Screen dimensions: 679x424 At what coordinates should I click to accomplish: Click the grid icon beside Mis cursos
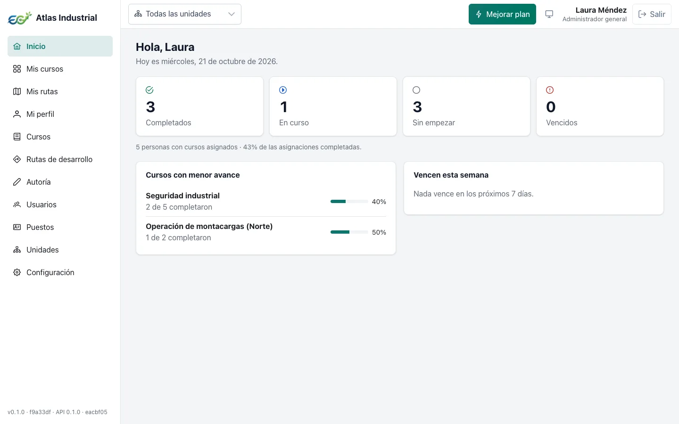[x=17, y=69]
